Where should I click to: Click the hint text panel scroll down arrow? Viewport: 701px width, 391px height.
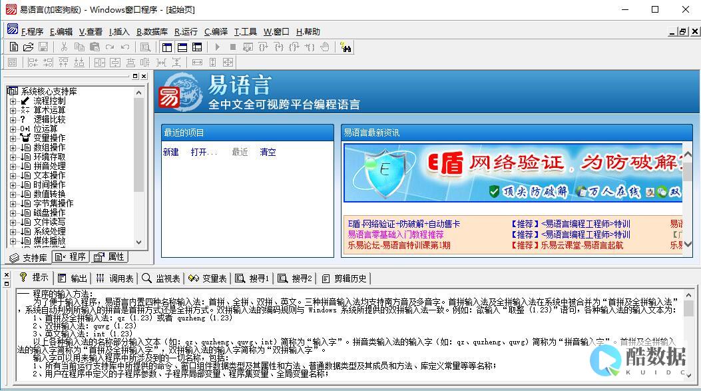coord(689,375)
